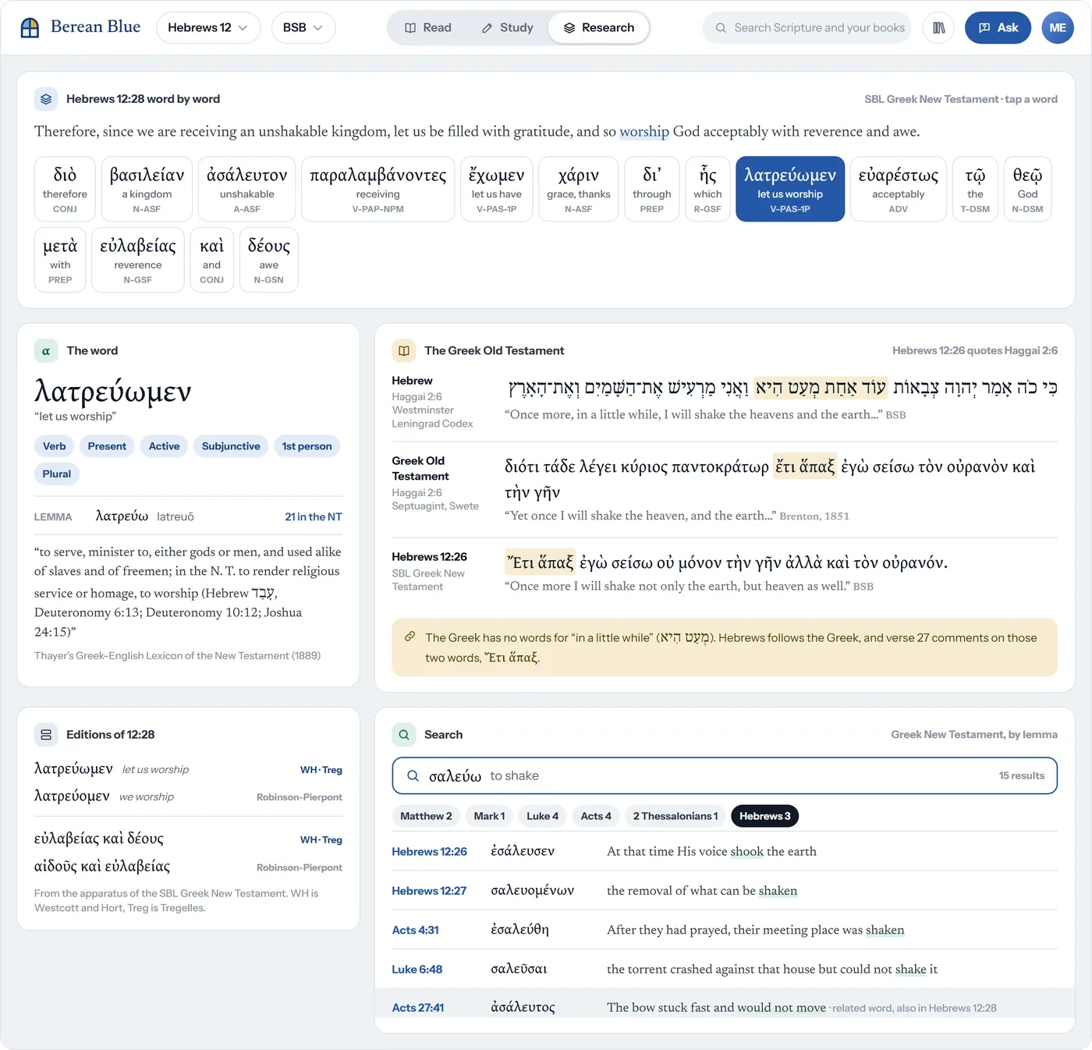Click the magnifier inside the lemma search box
The height and width of the screenshot is (1050, 1092).
(x=413, y=776)
